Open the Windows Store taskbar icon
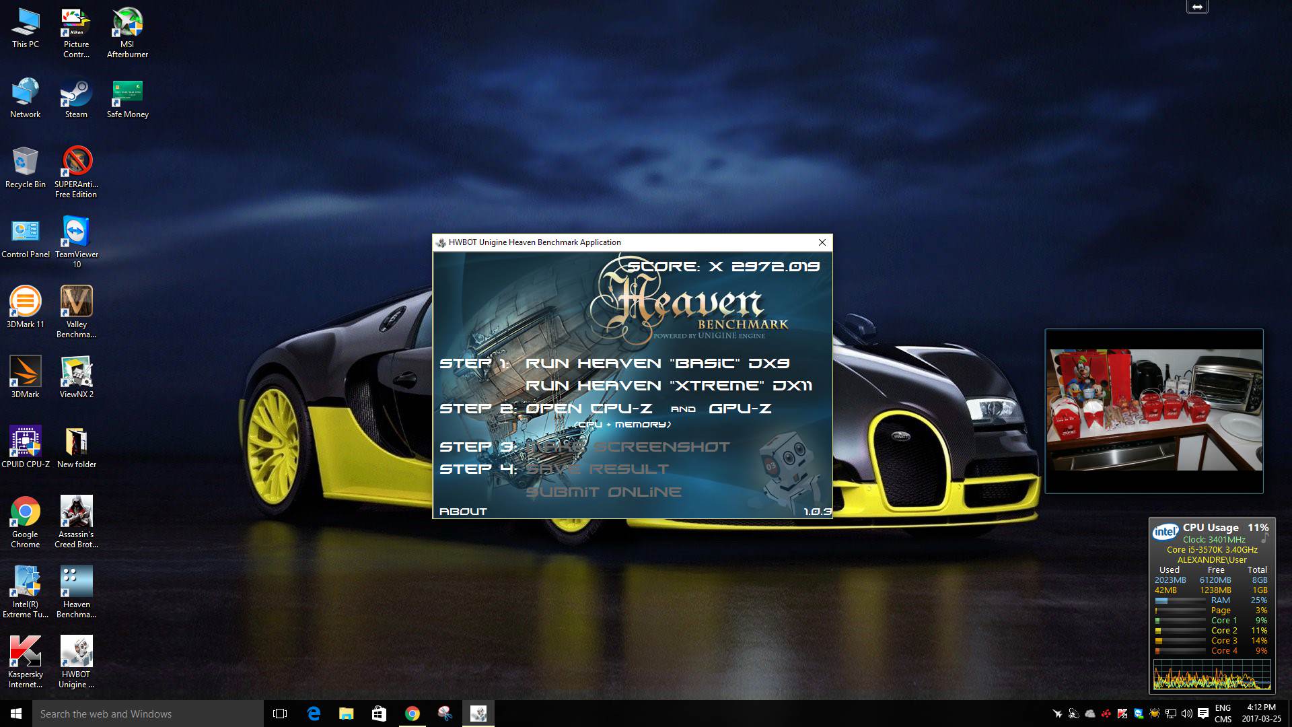The width and height of the screenshot is (1292, 727). pyautogui.click(x=379, y=714)
